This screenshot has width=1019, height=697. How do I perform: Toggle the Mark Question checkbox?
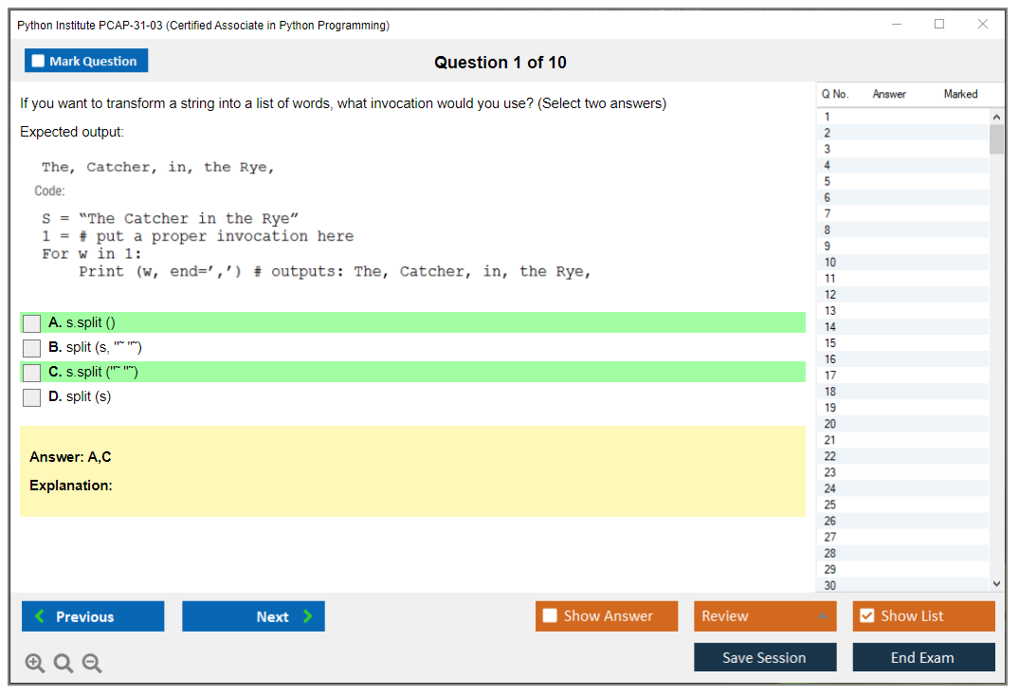click(39, 62)
